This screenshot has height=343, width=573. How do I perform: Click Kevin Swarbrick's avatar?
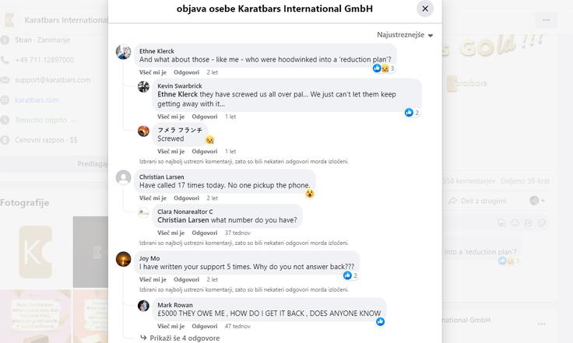[x=143, y=86]
